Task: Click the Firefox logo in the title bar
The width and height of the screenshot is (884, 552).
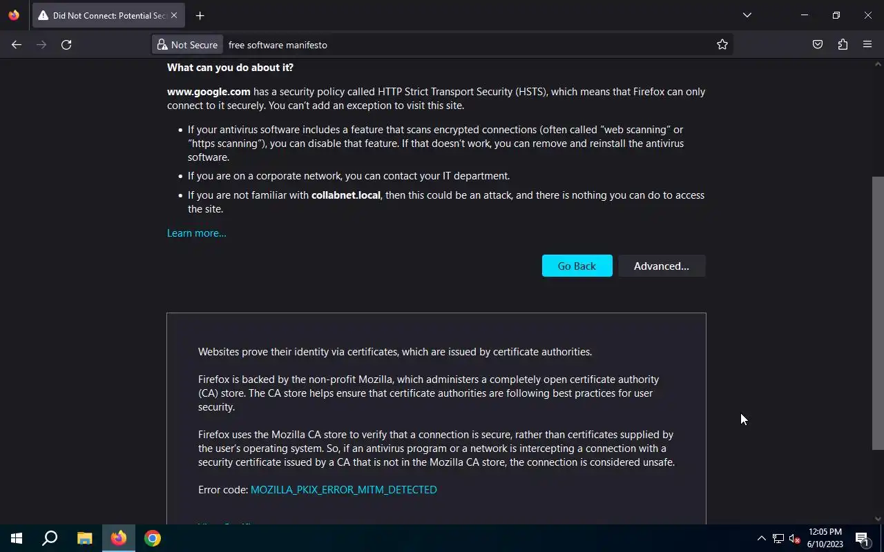Action: click(x=14, y=15)
